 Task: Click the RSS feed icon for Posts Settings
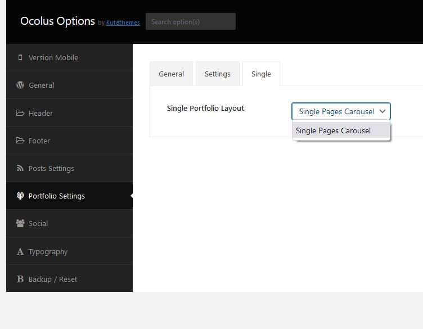tap(20, 168)
